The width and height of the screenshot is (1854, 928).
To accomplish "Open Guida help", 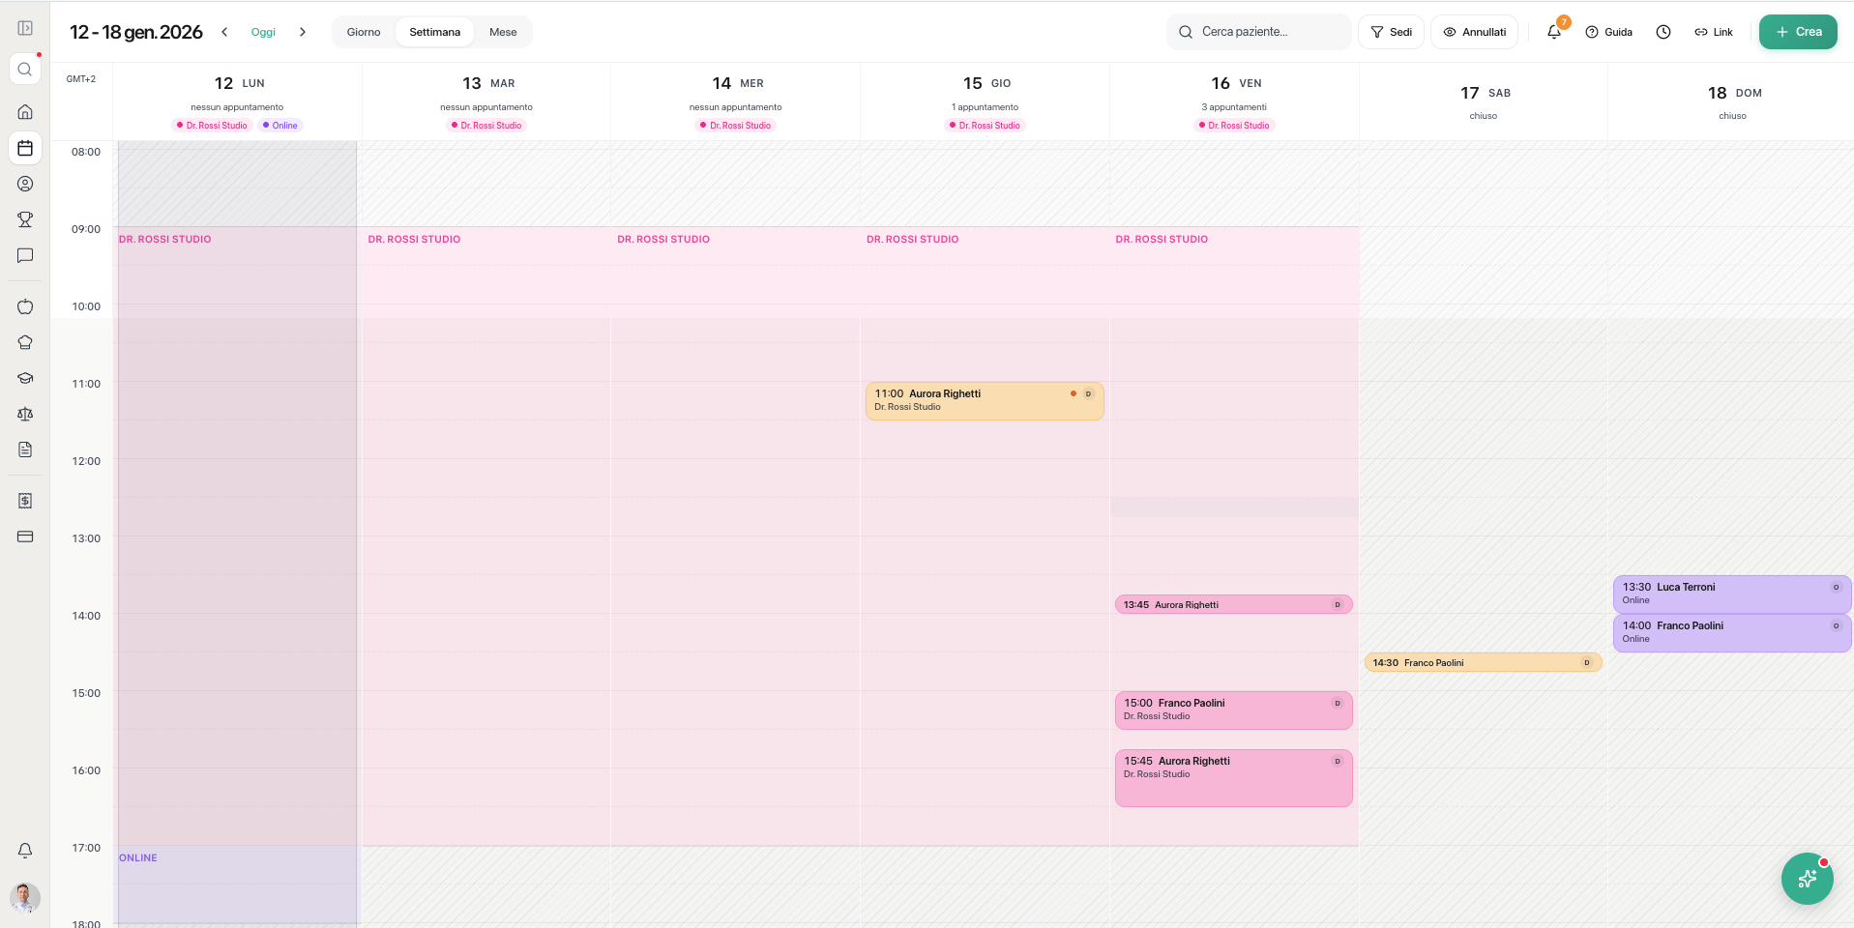I will [x=1609, y=32].
